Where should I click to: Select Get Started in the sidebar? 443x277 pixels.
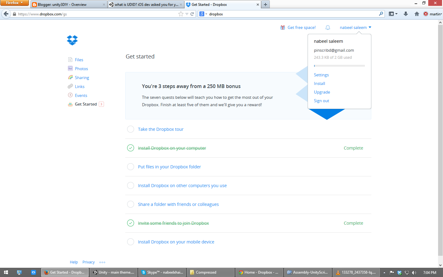tap(86, 104)
